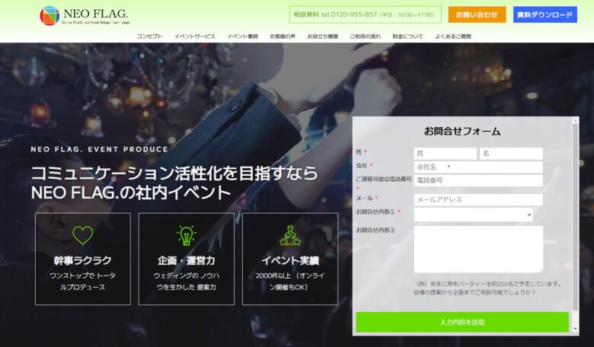Click the NEO FLAG. logo
Image resolution: width=594 pixels, height=347 pixels.
[85, 15]
